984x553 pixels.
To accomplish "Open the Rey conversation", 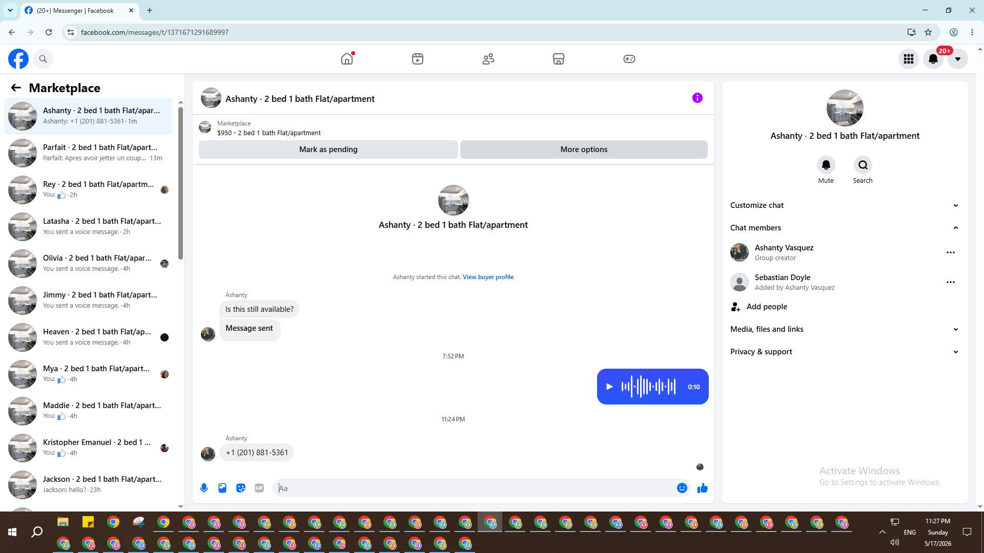I will point(88,190).
